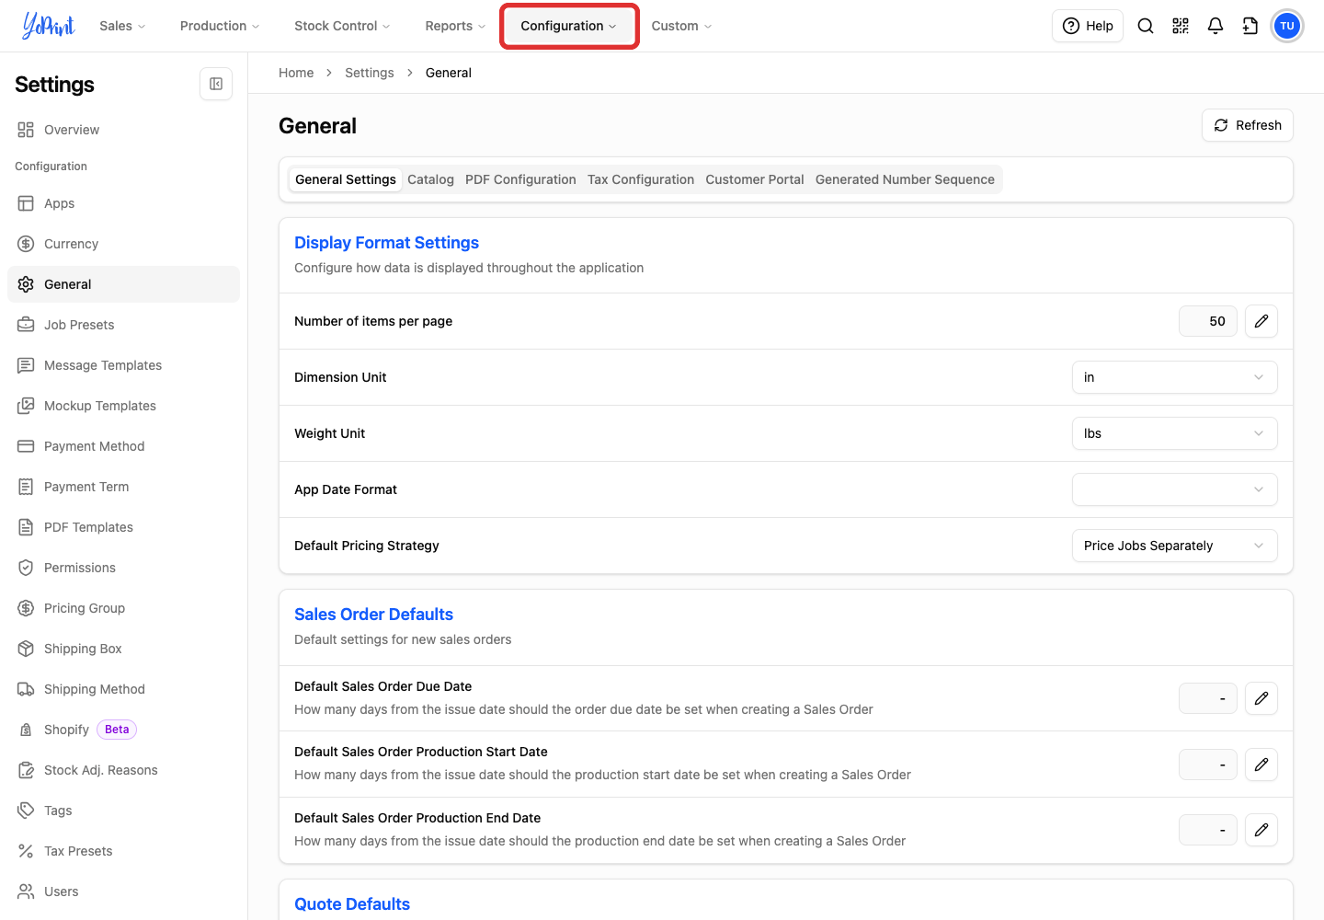1324x920 pixels.
Task: Open Tags settings
Action: (123, 811)
